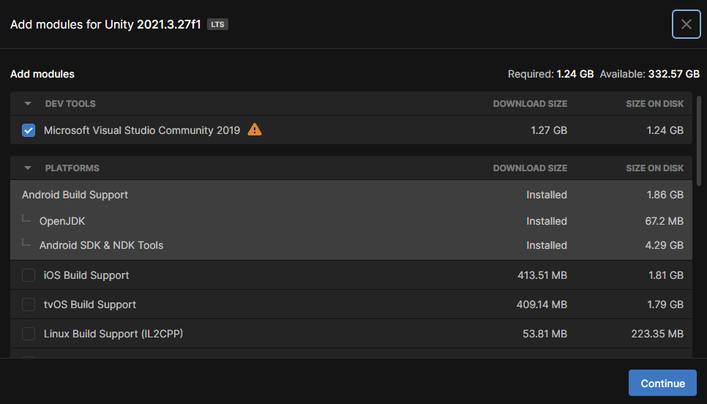Image resolution: width=707 pixels, height=404 pixels.
Task: Collapse the PLATFORMS section arrow
Action: [x=28, y=168]
